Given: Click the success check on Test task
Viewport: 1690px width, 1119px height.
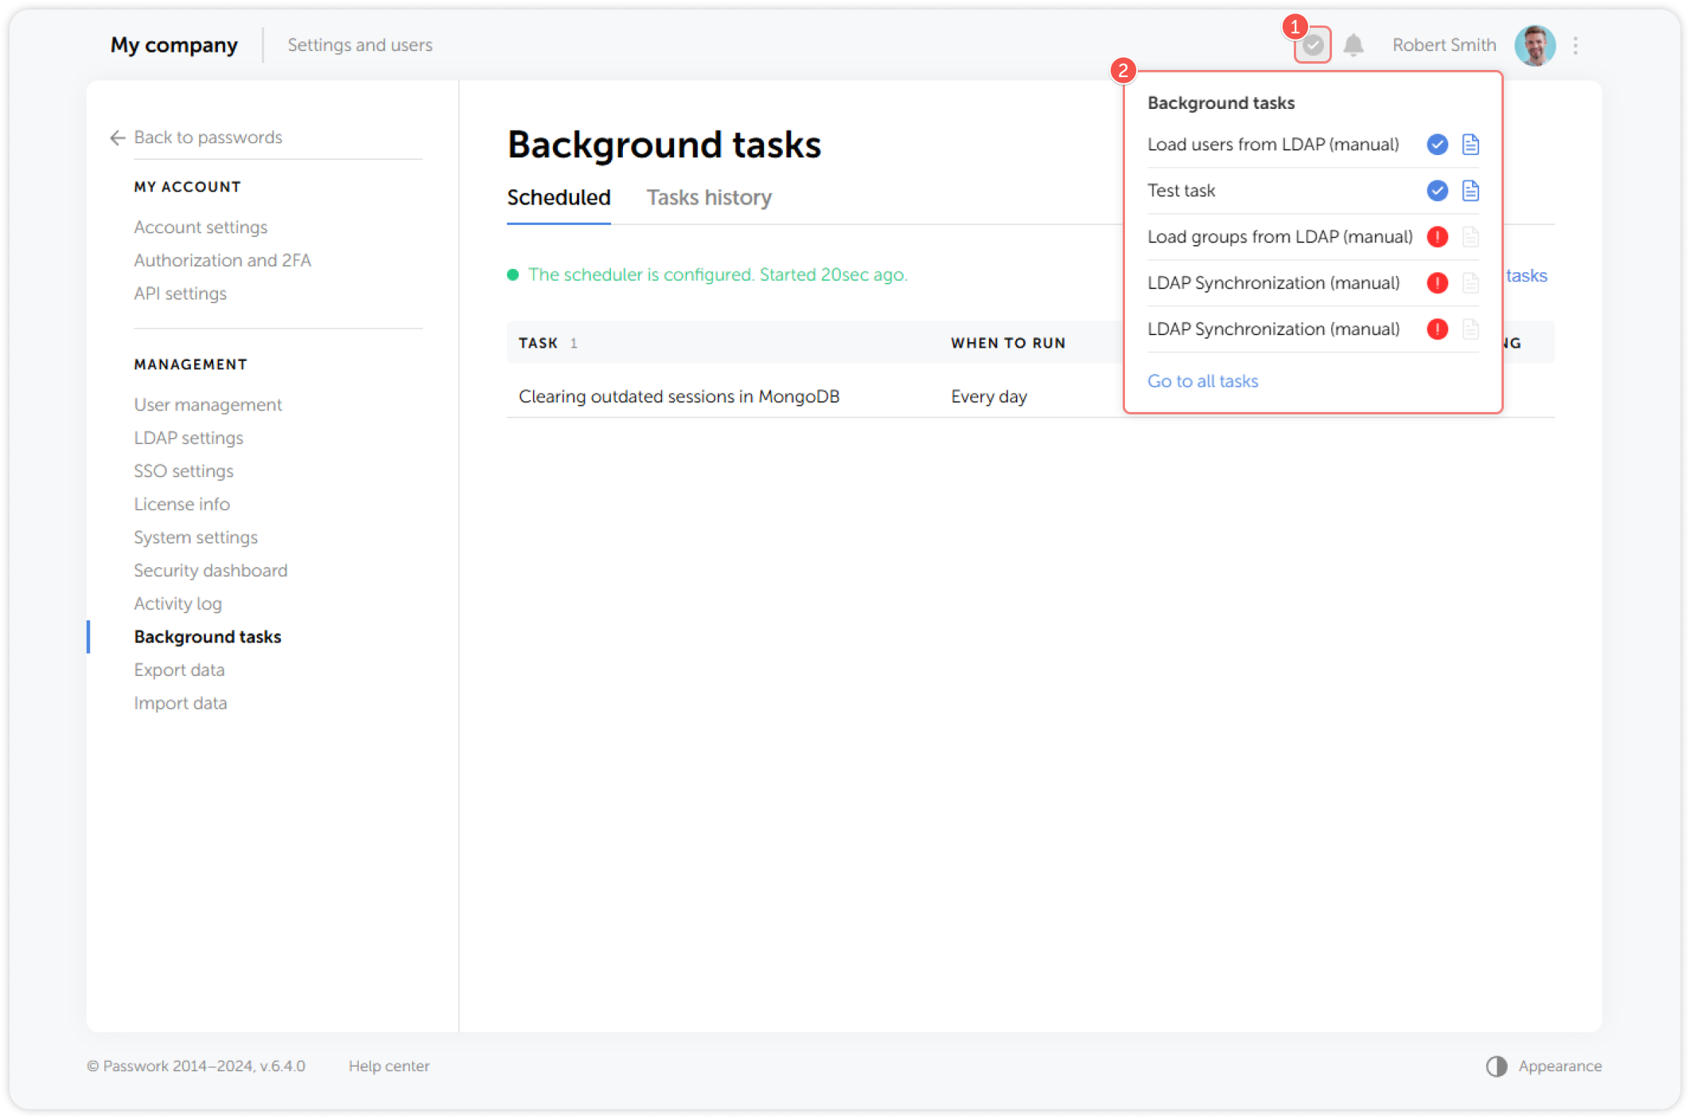Looking at the screenshot, I should coord(1436,190).
